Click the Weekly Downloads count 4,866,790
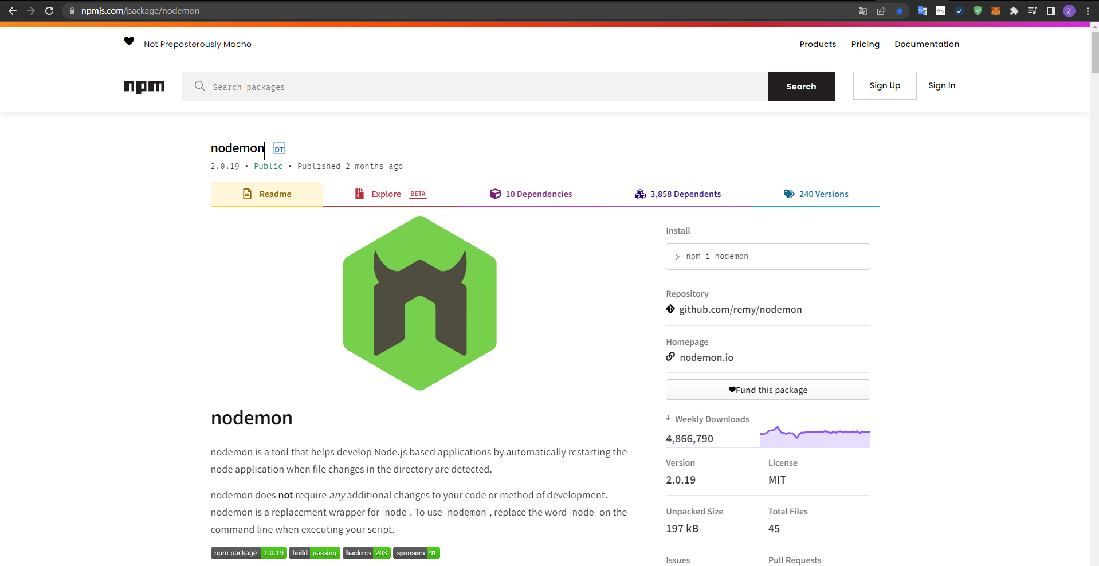The width and height of the screenshot is (1099, 566). [x=689, y=439]
